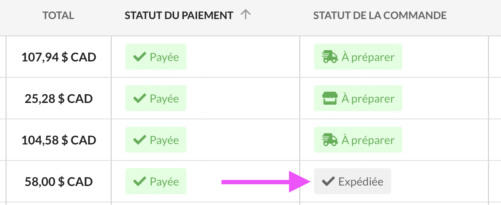501x205 pixels.
Task: Select the 107,94 $ CAD total cell
Action: pos(59,57)
